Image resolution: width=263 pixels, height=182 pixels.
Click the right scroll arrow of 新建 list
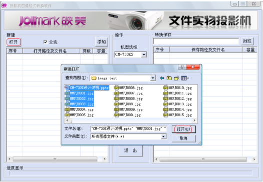pyautogui.click(x=105, y=159)
